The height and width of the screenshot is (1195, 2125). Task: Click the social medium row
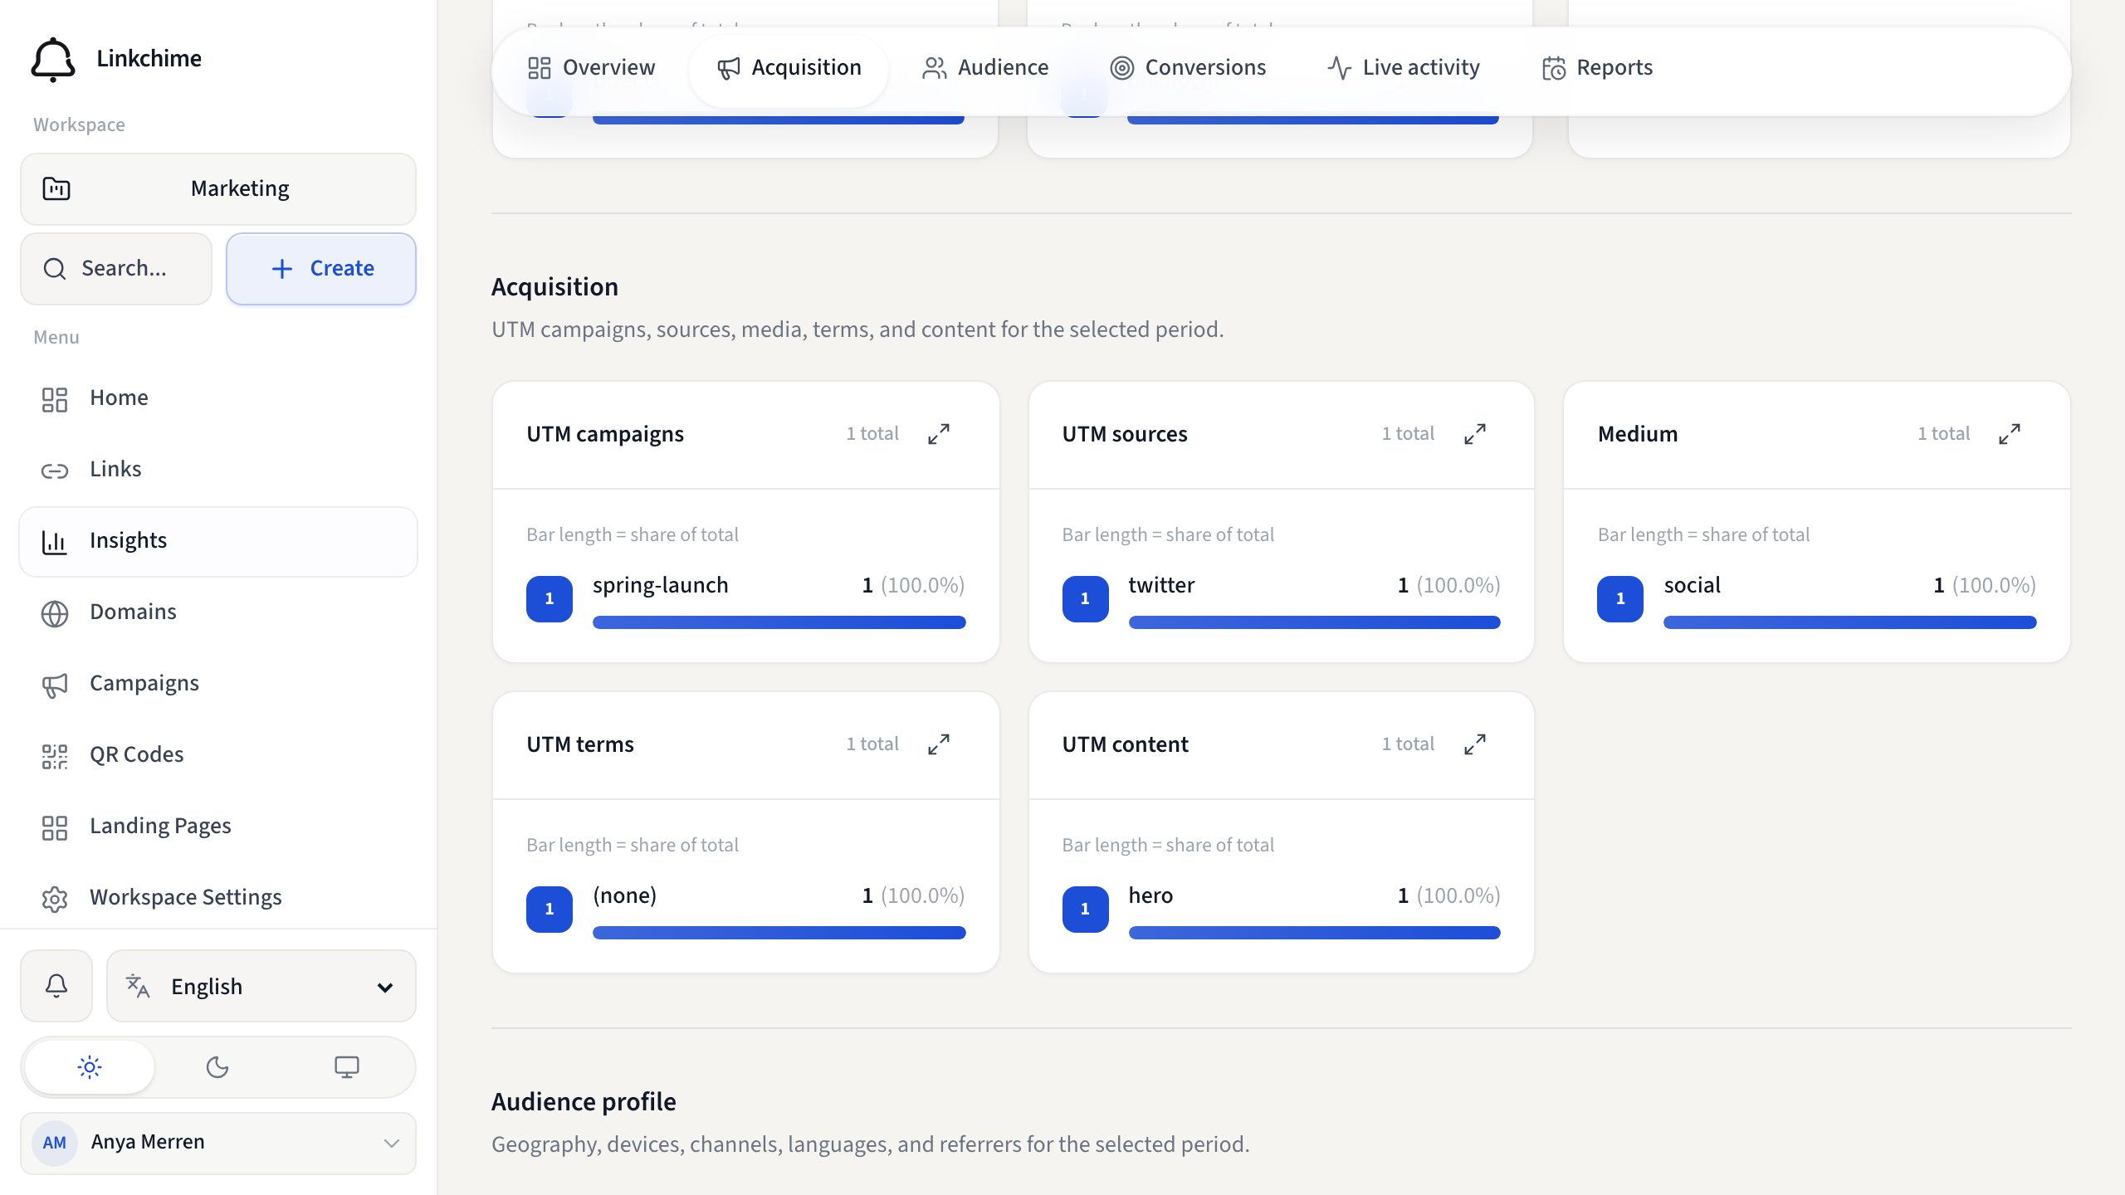[1816, 599]
